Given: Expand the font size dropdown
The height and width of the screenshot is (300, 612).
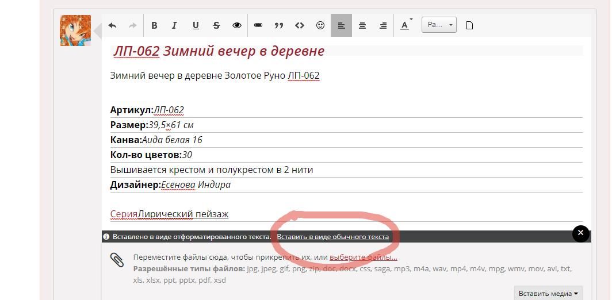Looking at the screenshot, I should (439, 25).
